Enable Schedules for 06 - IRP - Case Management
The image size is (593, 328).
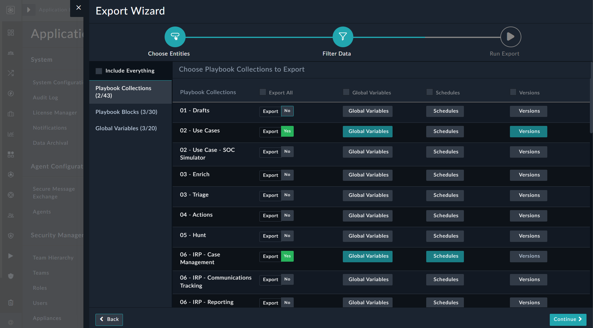click(445, 256)
